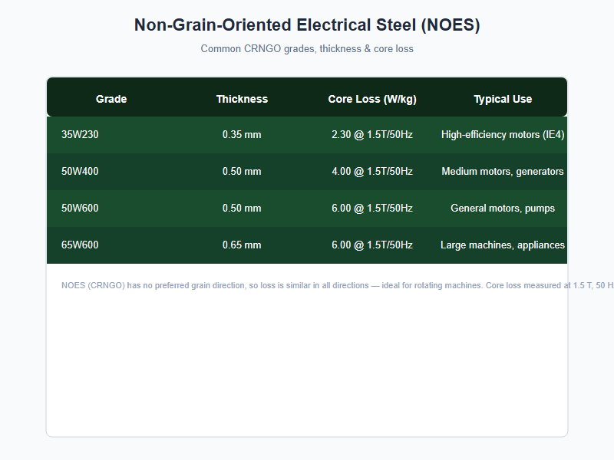Click the '6.00 @ 1.5T/50Hz' cell in the 65W600 row
Image resolution: width=614 pixels, height=460 pixels.
tap(372, 245)
